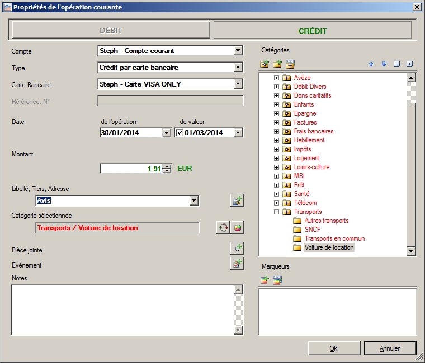Viewport: 425px width, 363px height.
Task: Confirm the operation with Ok
Action: (333, 348)
